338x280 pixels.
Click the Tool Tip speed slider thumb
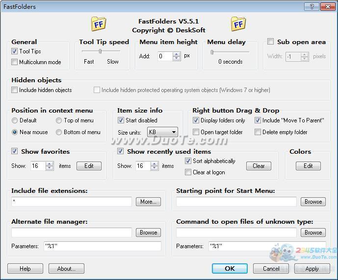100,51
